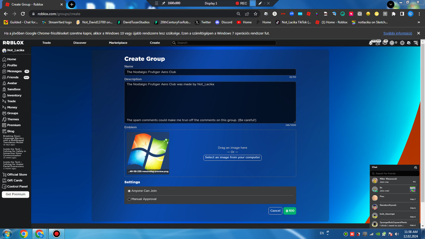Dismiss the Chrome update notification bar

click(418, 34)
